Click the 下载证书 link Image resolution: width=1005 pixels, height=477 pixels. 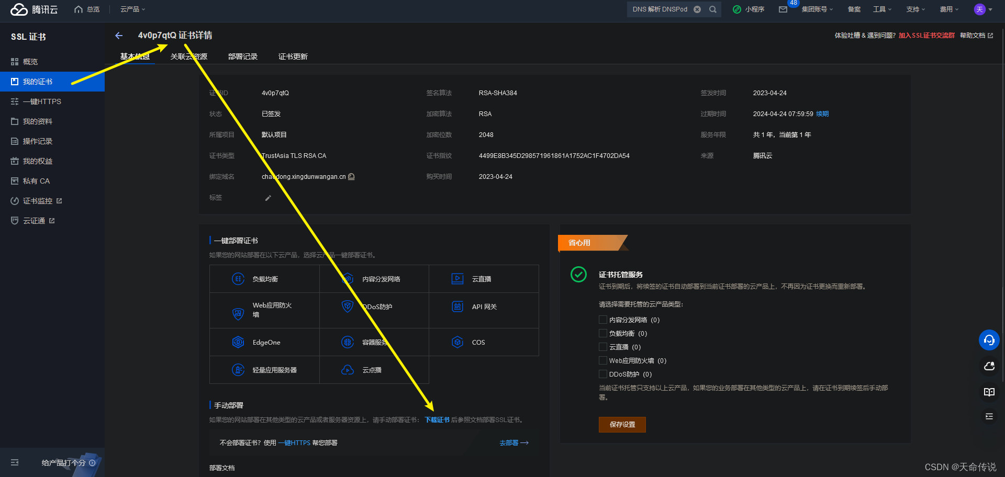[x=437, y=419]
